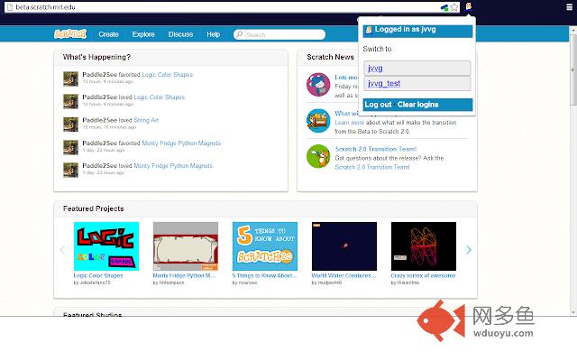Viewport: 577px width, 361px height.
Task: Click the magnifier icon in search box
Action: (x=240, y=34)
